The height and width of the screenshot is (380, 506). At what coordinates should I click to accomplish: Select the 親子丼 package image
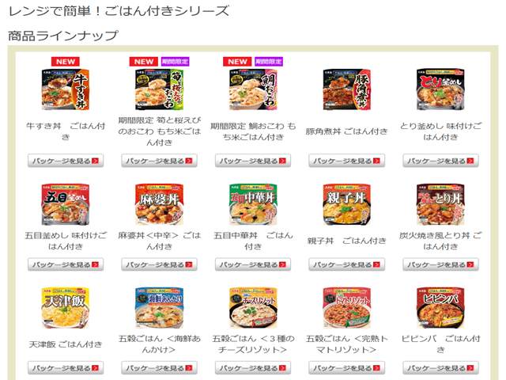tap(347, 204)
